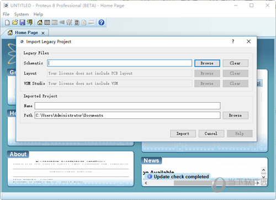Click the Close Project toolbar icon
This screenshot has width=276, height=200.
(30, 23)
